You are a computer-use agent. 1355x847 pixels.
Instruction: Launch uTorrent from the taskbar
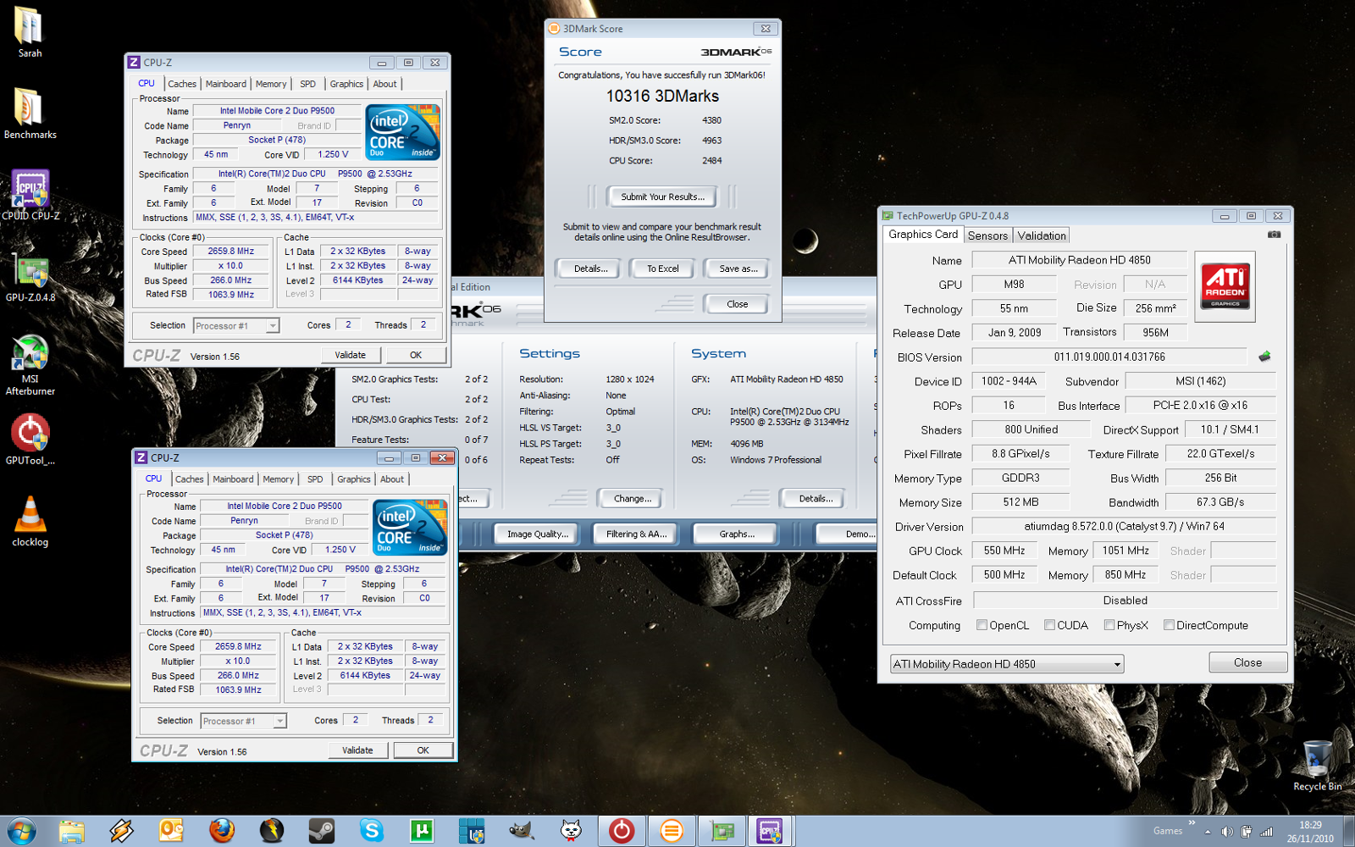(x=422, y=831)
